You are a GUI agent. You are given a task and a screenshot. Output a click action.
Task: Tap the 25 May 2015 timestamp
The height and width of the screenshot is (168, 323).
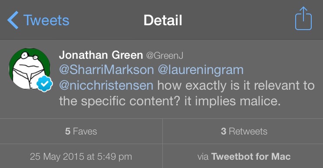click(81, 156)
